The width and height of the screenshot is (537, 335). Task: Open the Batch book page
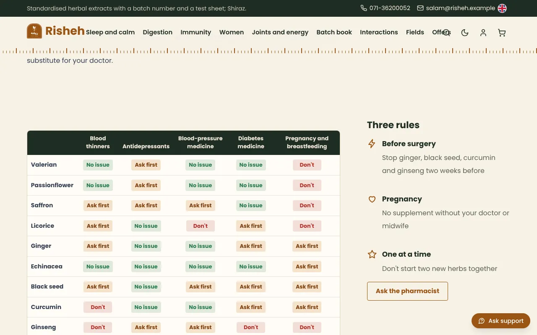point(334,32)
